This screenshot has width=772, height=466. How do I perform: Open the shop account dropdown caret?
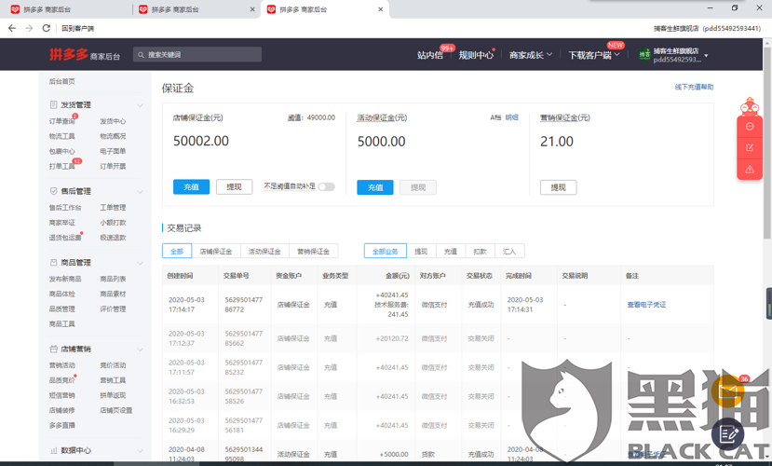[706, 56]
